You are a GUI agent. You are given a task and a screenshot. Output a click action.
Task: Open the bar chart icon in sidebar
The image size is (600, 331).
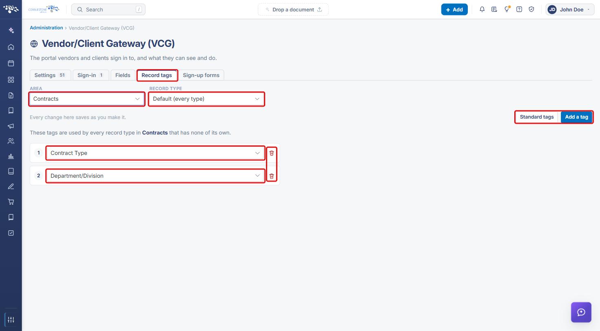click(x=11, y=157)
